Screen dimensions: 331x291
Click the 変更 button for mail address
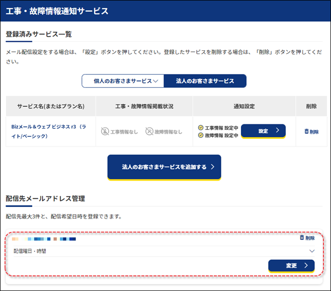click(x=291, y=266)
